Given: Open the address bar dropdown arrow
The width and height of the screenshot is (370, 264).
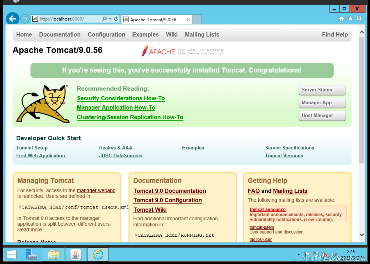Looking at the screenshot, I should 110,19.
